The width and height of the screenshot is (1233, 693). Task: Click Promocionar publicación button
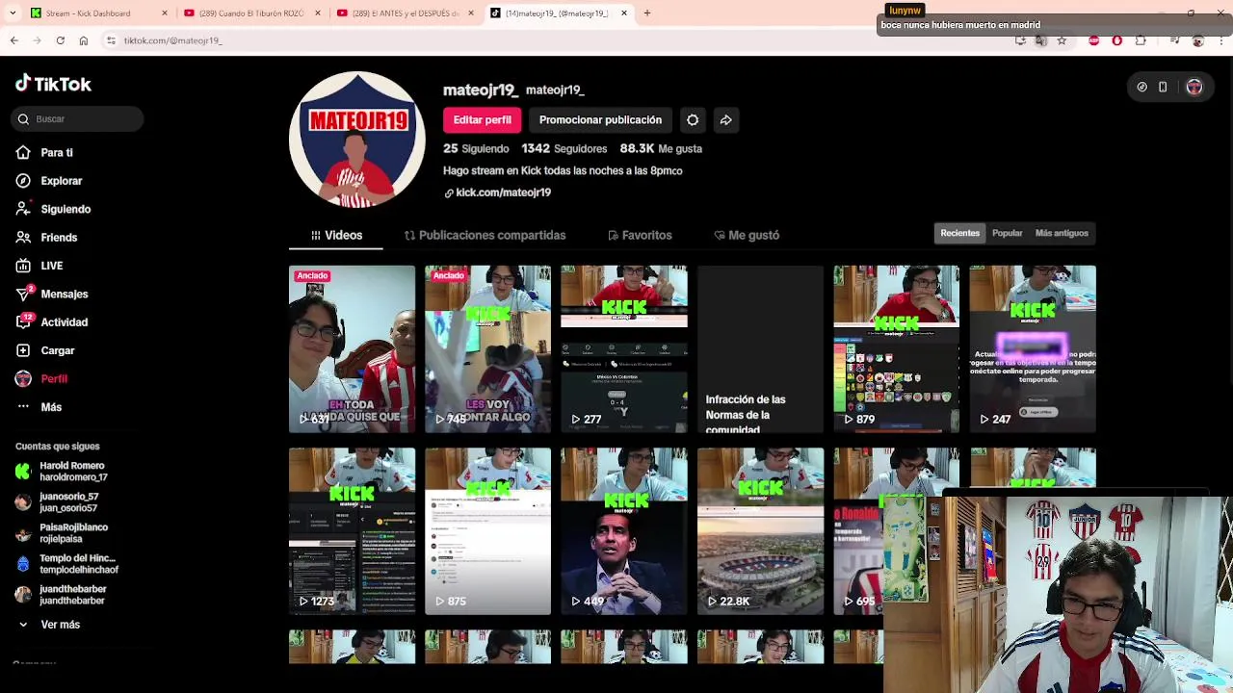[600, 120]
